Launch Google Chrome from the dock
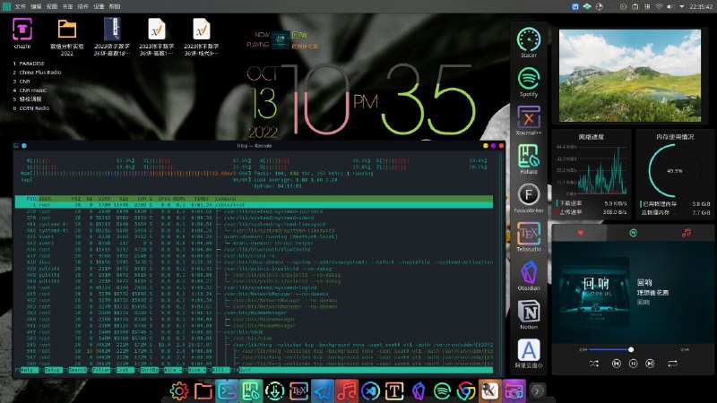This screenshot has width=717, height=403. (466, 391)
